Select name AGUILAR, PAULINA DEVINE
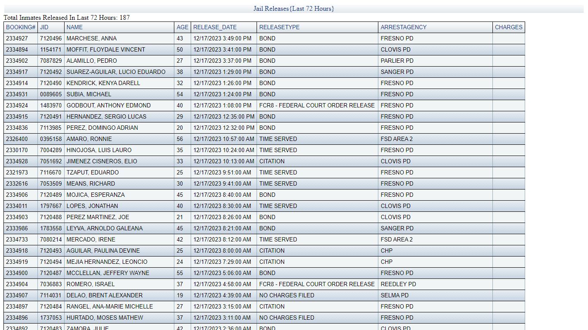The image size is (588, 330). (103, 251)
